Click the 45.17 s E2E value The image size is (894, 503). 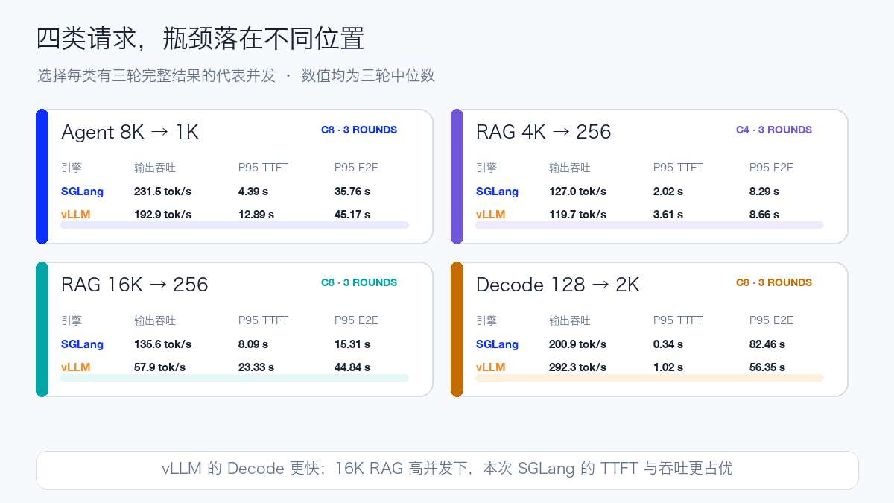tap(352, 215)
